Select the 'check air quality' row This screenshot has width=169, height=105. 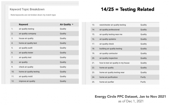44,67
